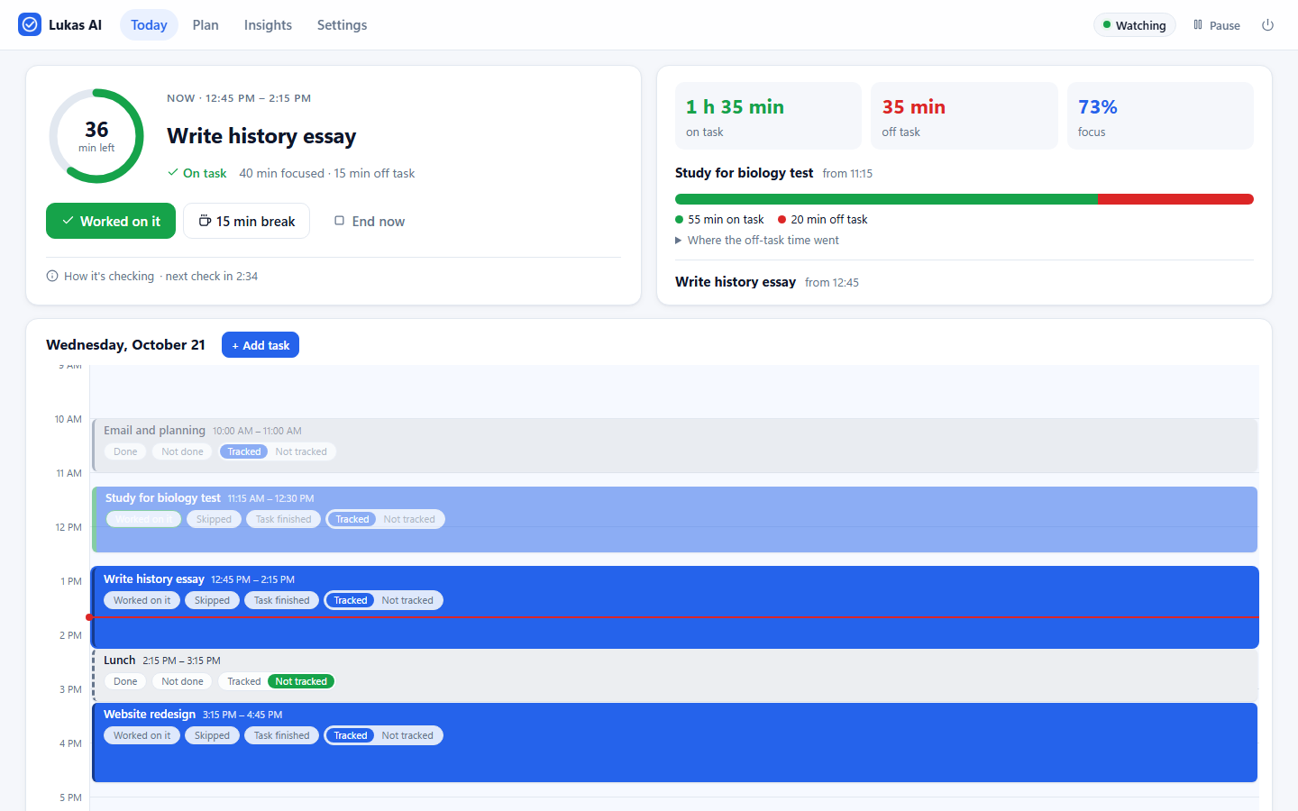Confirm with the green Worked on it button
Screen dimensions: 1298x811
(111, 221)
